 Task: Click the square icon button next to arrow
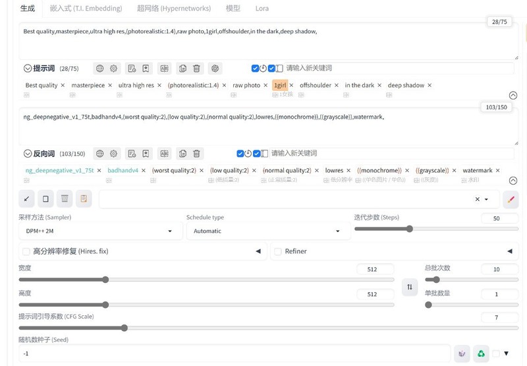click(x=45, y=198)
